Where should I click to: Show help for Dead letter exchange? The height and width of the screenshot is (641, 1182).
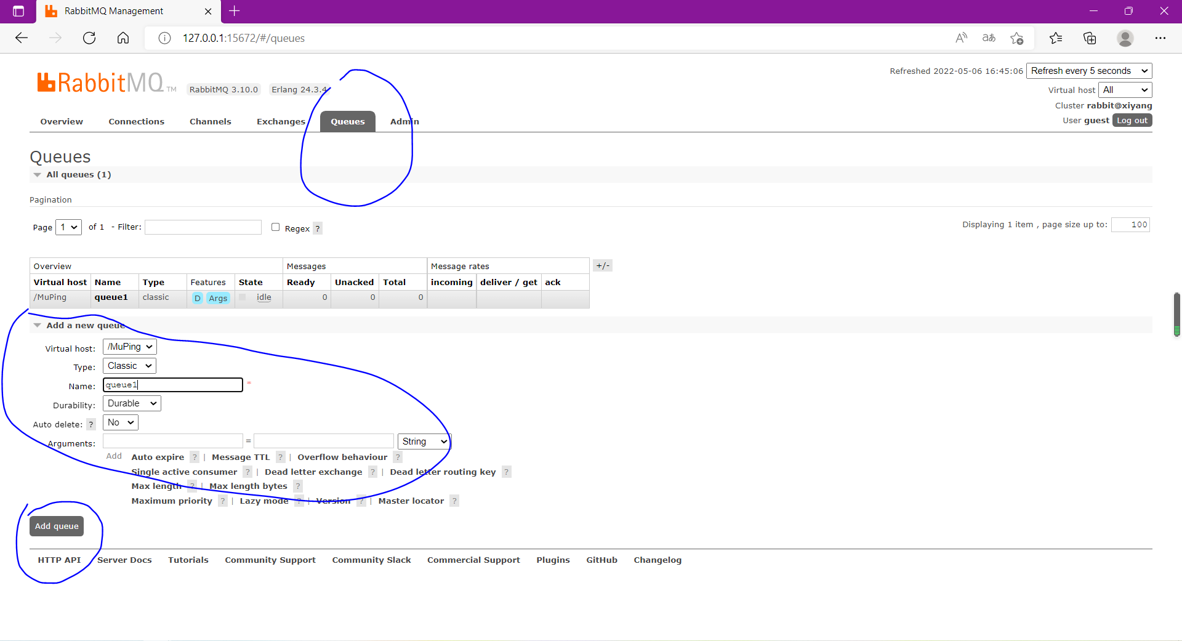pyautogui.click(x=372, y=472)
